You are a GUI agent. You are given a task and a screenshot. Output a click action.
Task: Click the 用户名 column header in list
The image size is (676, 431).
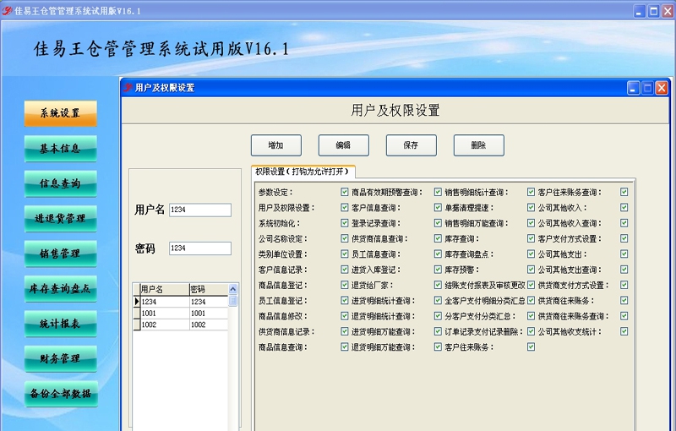(165, 289)
